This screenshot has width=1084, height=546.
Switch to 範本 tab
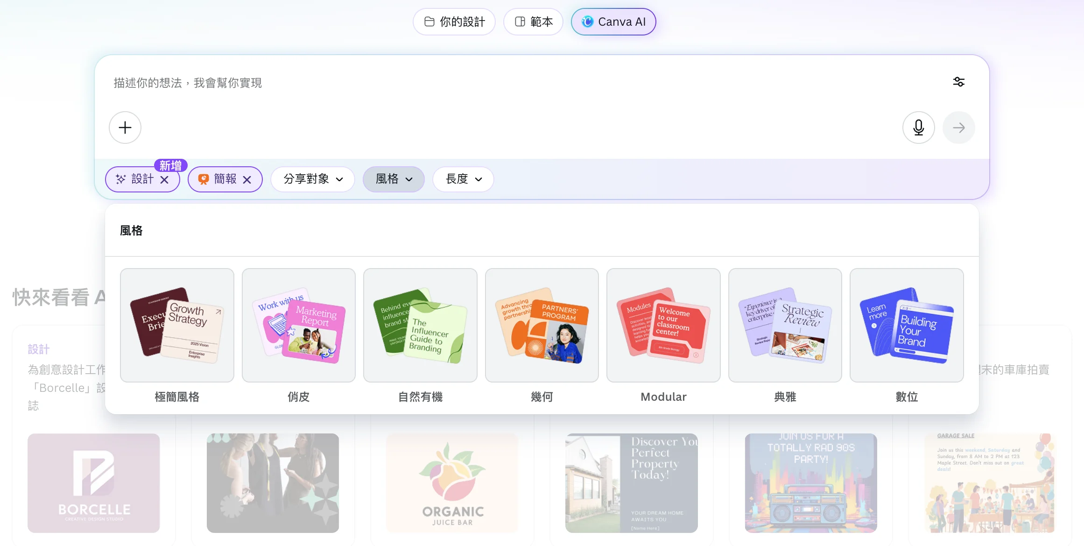click(533, 22)
